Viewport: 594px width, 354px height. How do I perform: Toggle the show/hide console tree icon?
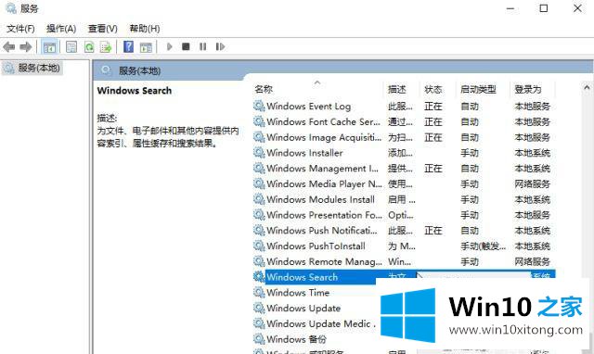49,47
